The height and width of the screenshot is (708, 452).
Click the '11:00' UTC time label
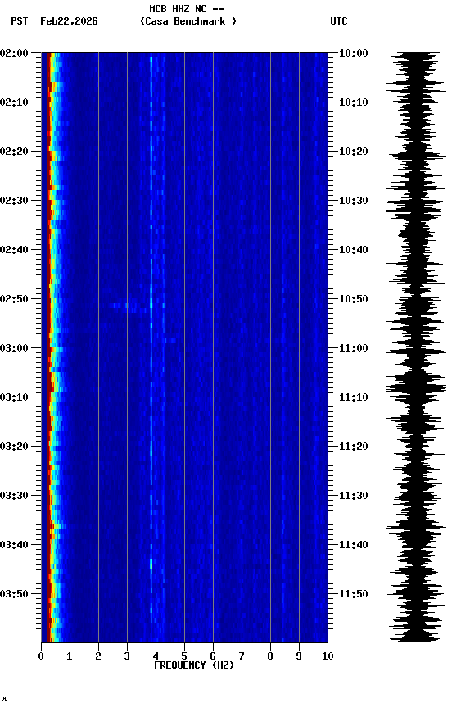[354, 348]
